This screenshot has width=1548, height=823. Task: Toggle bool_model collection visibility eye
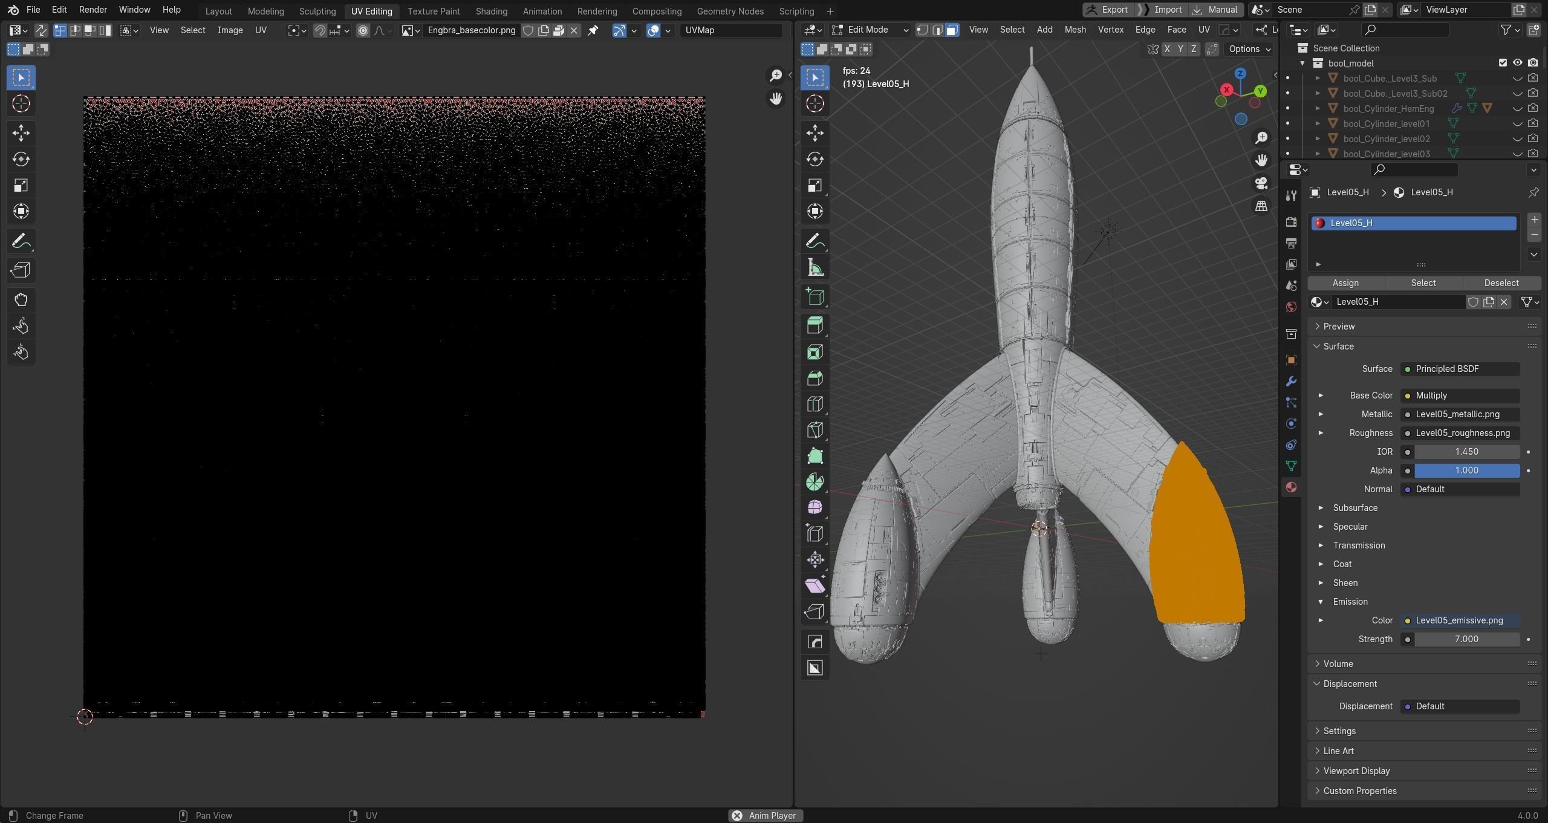click(1517, 63)
